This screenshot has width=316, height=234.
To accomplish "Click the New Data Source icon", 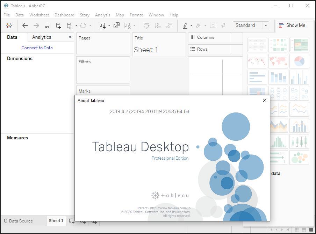I will [x=58, y=25].
